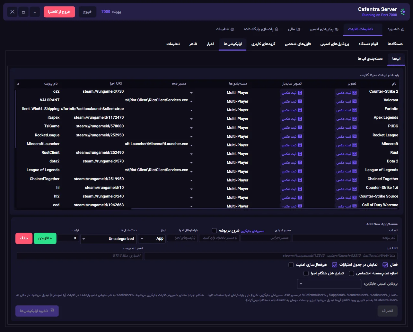Set sidebar image for Apex Legends
This screenshot has width=413, height=332.
click(292, 119)
